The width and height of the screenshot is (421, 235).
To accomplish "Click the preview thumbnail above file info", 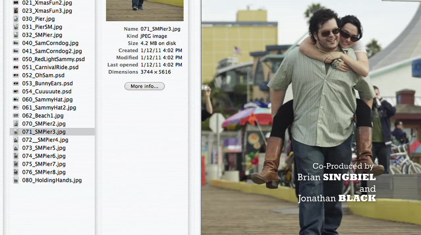I will point(144,10).
